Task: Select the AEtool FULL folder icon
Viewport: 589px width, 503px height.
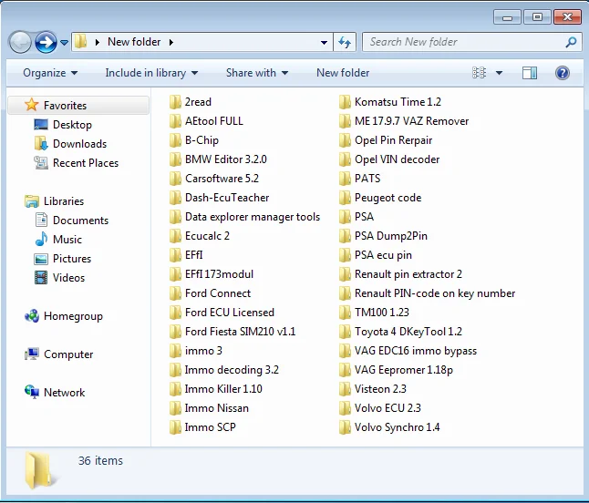Action: (175, 121)
